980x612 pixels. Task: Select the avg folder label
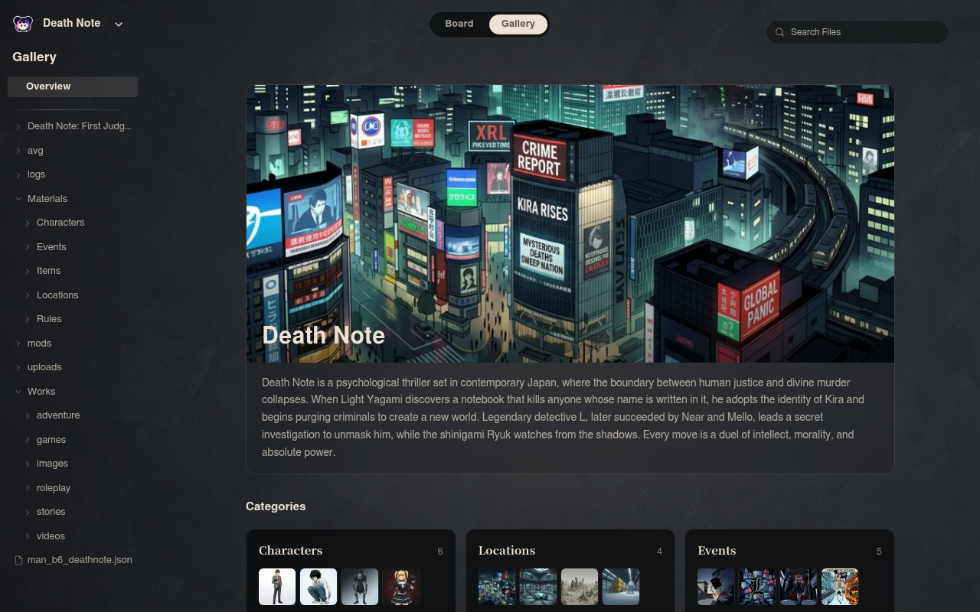35,151
